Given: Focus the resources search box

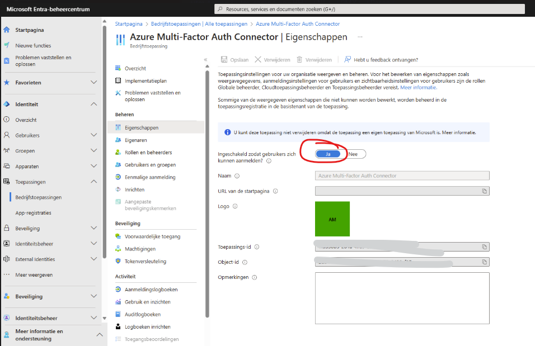Looking at the screenshot, I should (x=369, y=9).
